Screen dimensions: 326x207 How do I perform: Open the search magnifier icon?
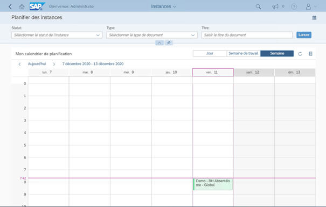258,6
